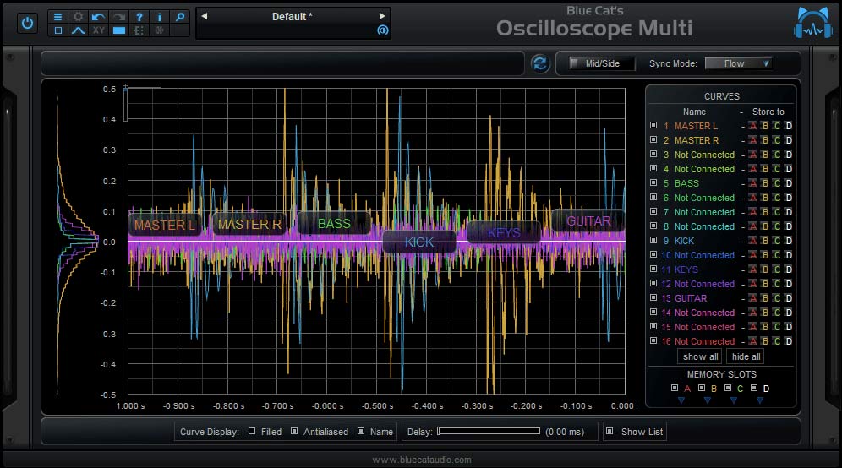Go to next preset with right arrow
The image size is (842, 468).
click(382, 16)
